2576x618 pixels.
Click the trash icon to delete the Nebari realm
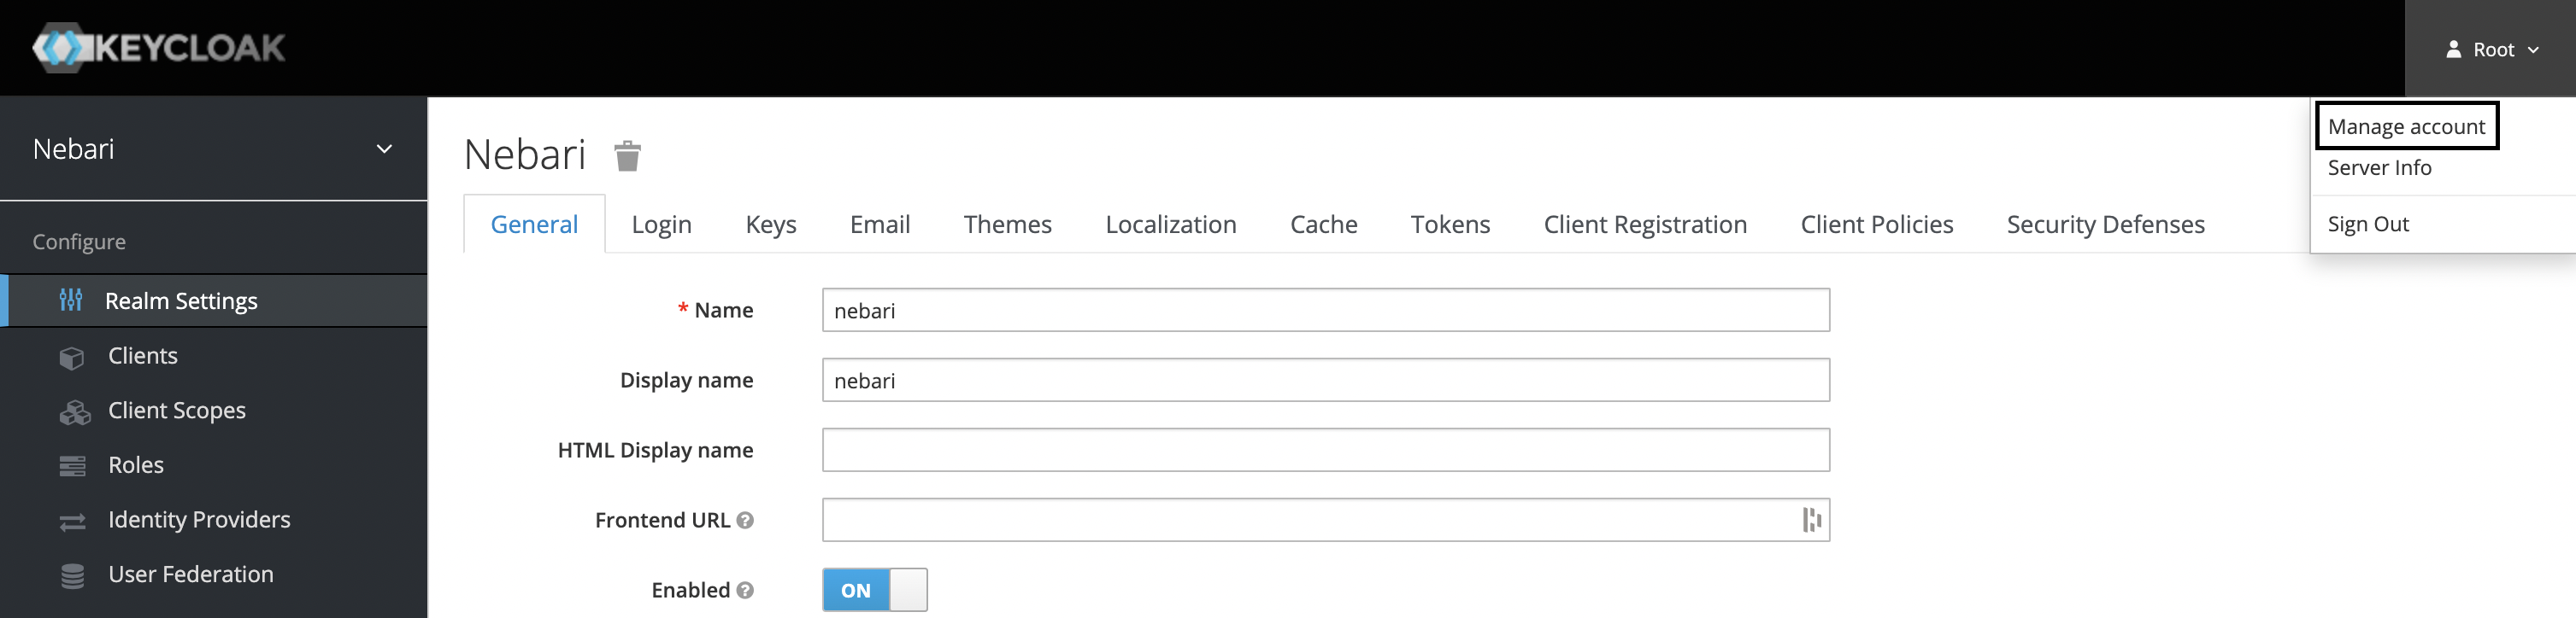pos(628,154)
